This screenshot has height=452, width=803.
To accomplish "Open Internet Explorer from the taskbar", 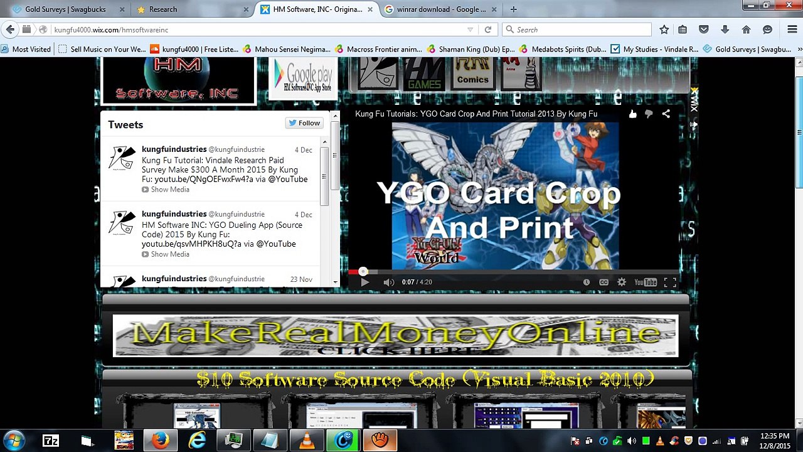I will point(197,441).
